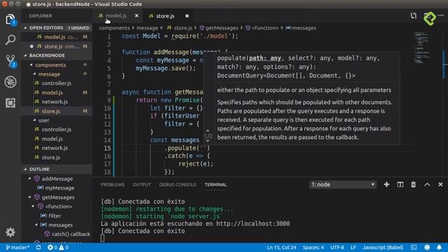Collapse the user folder
This screenshot has width=448, height=252.
pos(34,120)
